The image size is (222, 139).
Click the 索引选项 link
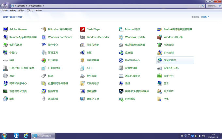pyautogui.click(x=91, y=76)
